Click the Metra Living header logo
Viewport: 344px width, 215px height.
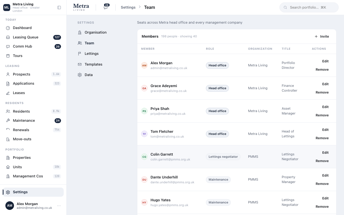81,8
